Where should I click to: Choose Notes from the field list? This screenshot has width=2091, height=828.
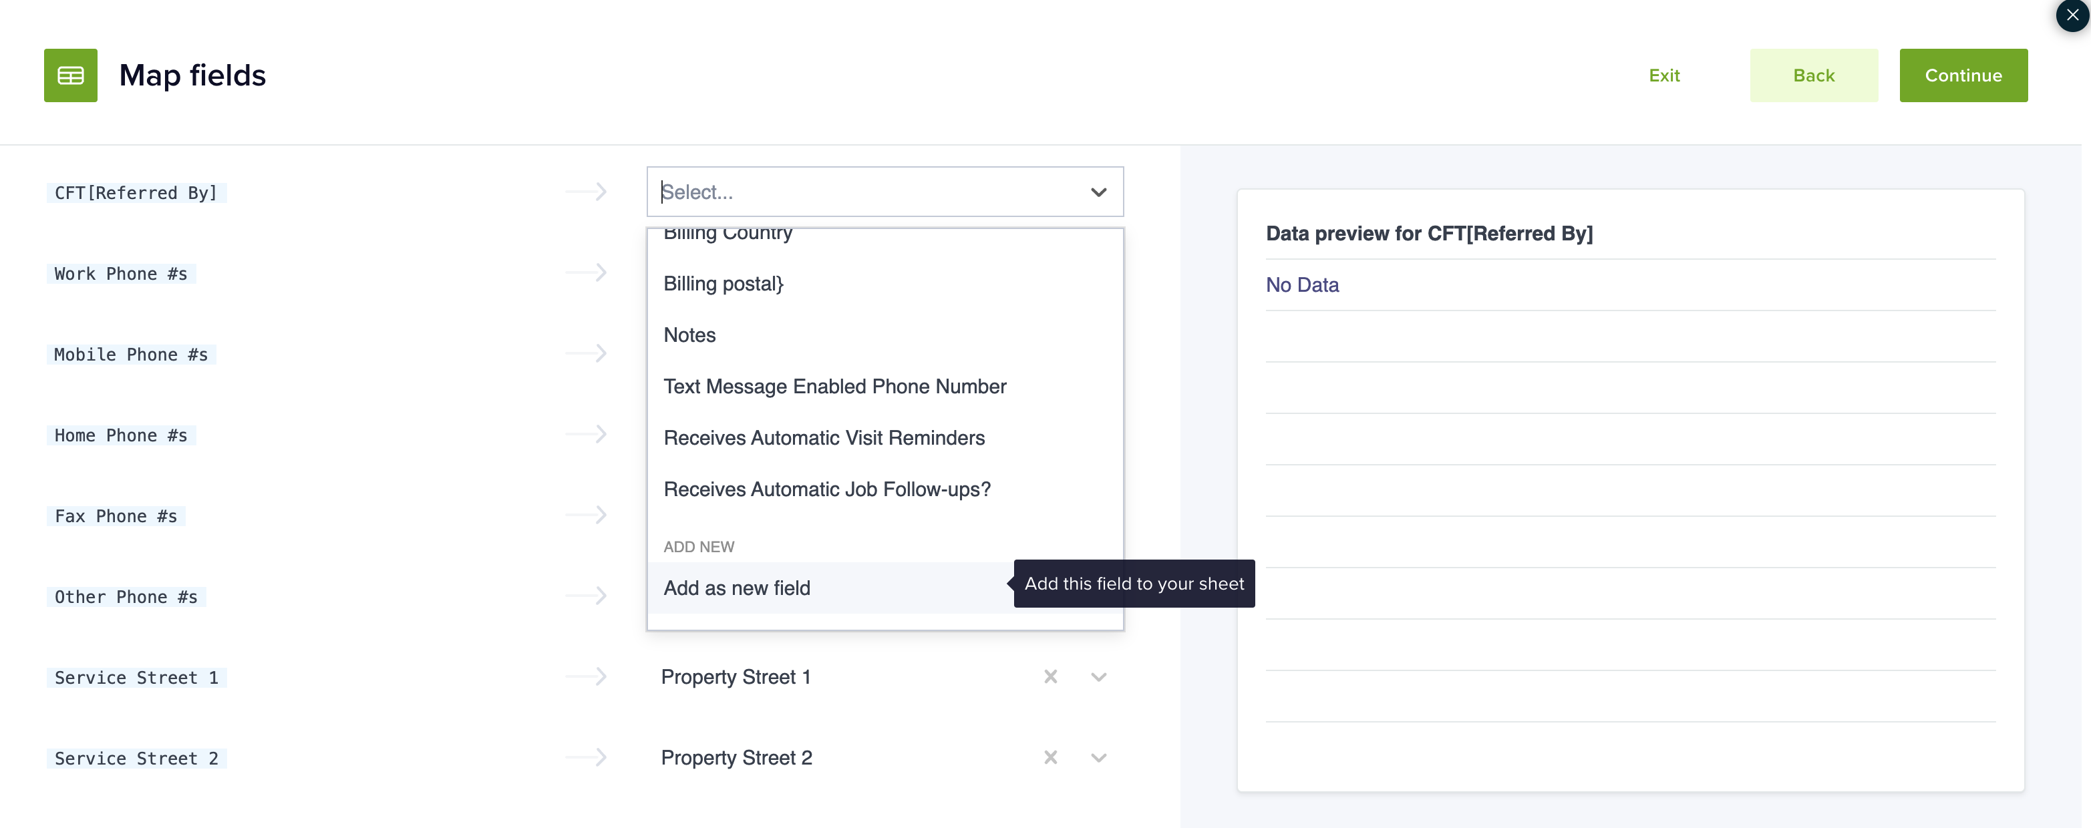pos(689,334)
